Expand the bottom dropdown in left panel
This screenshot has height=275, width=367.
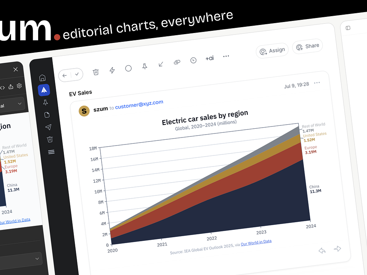click(x=37, y=258)
